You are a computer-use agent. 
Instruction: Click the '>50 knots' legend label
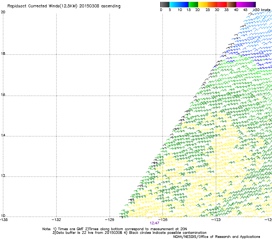[261, 10]
